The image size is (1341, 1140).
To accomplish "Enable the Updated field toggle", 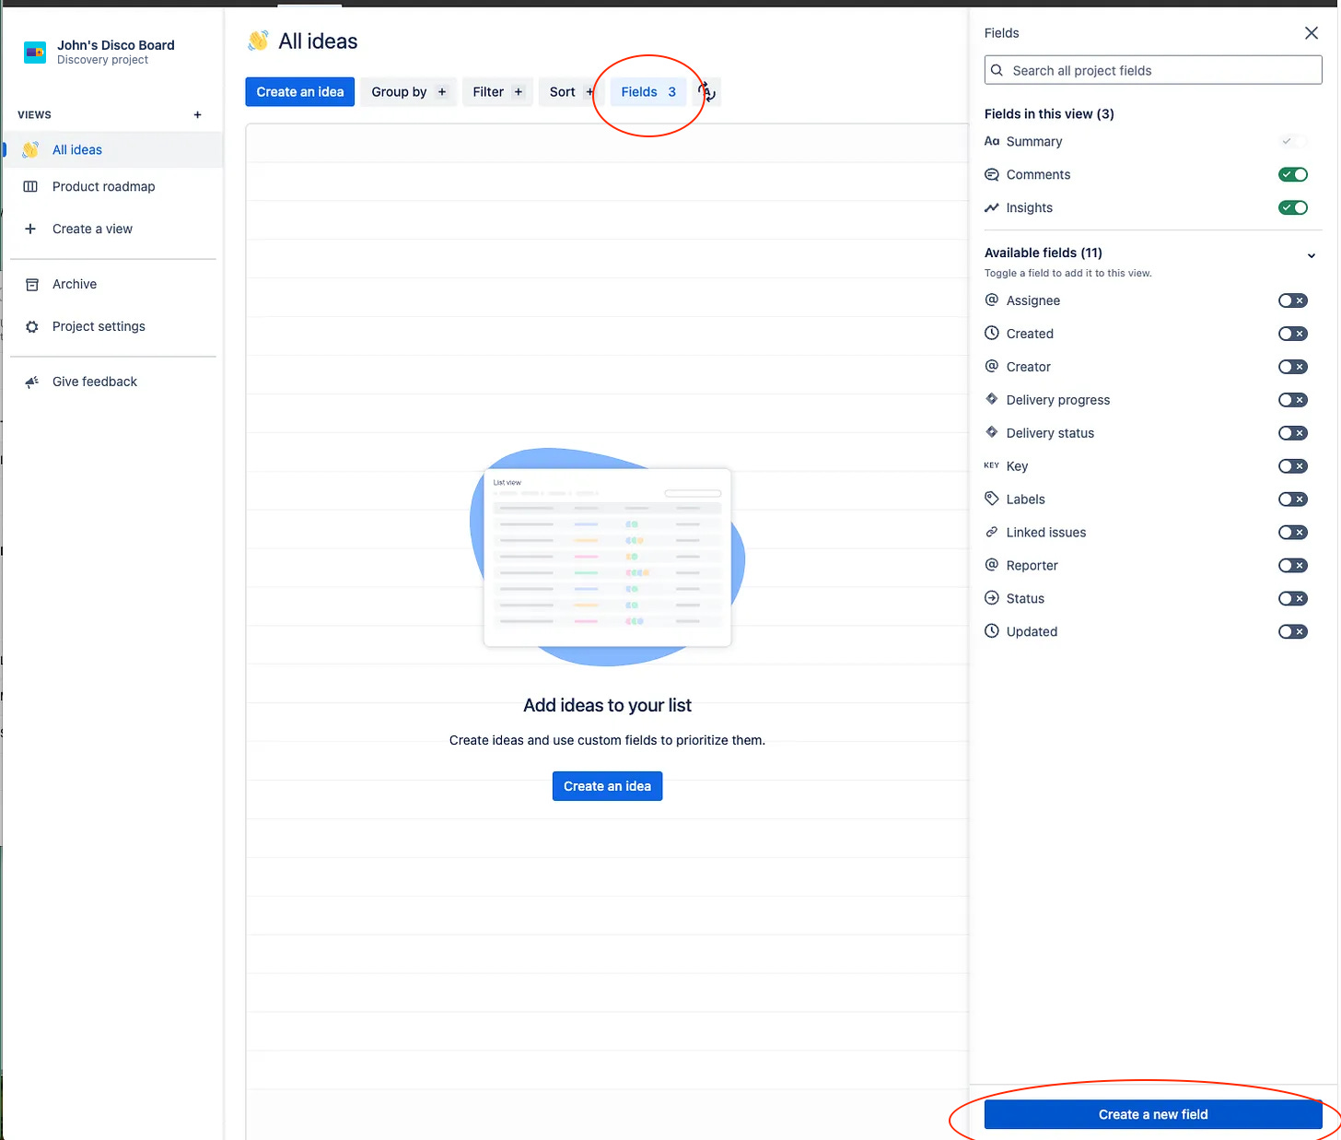I will [x=1293, y=632].
